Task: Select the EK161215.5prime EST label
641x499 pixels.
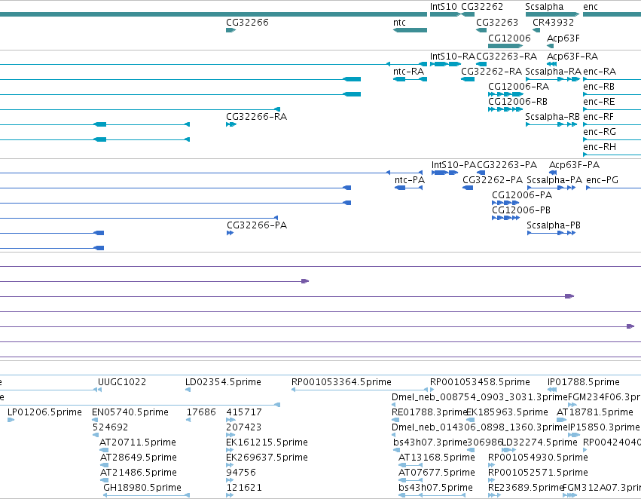Action: coord(267,443)
